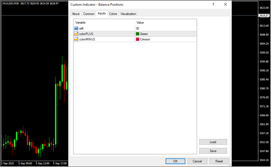Click the colorMINUS color variable icon
This screenshot has height=167, width=271.
point(76,39)
